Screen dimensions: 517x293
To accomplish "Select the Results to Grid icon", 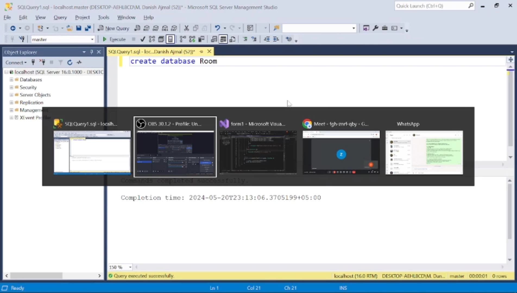I will 223,39.
